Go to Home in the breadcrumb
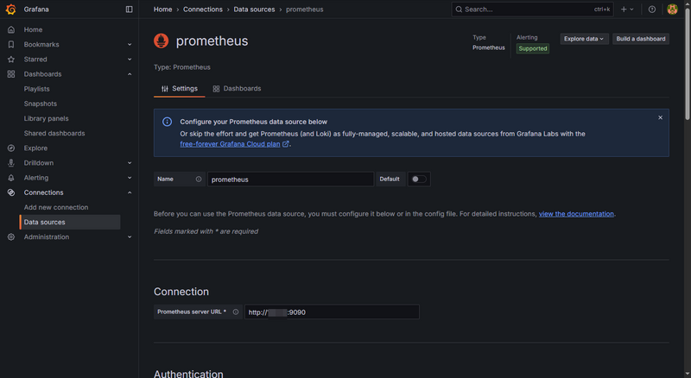Screen dimensions: 691x378 [162, 9]
